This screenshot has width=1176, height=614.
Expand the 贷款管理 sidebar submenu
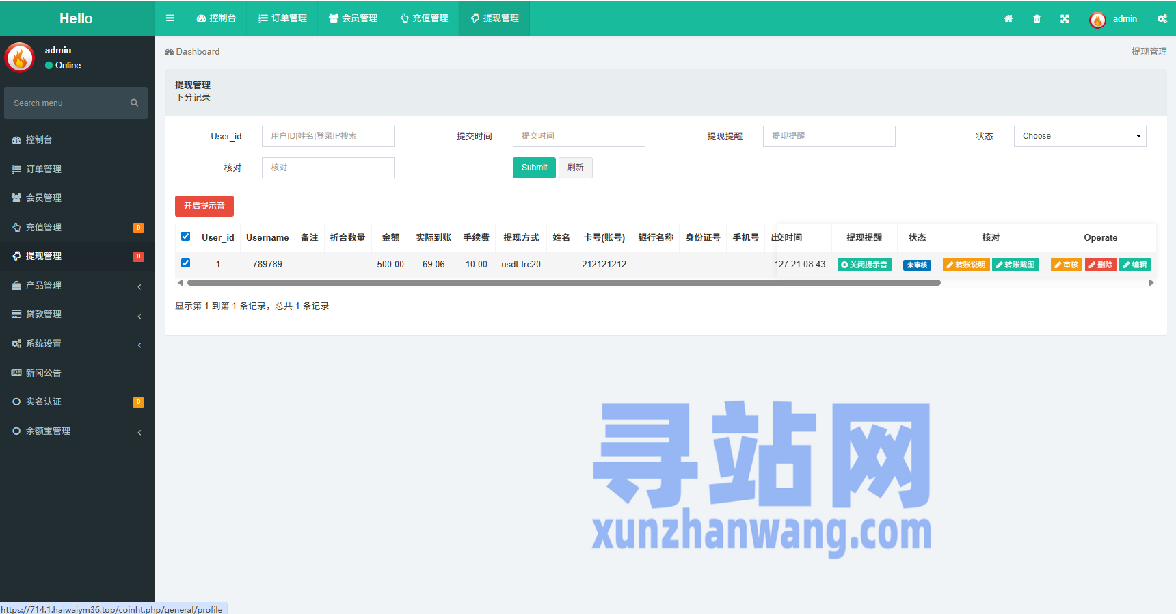(x=77, y=314)
